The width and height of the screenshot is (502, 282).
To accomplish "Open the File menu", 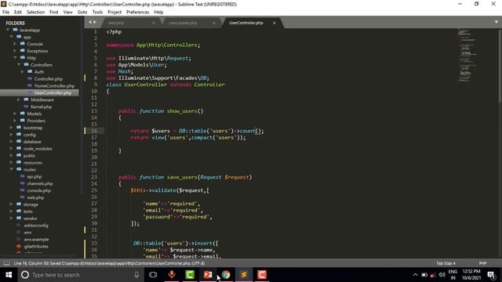I will coord(5,13).
